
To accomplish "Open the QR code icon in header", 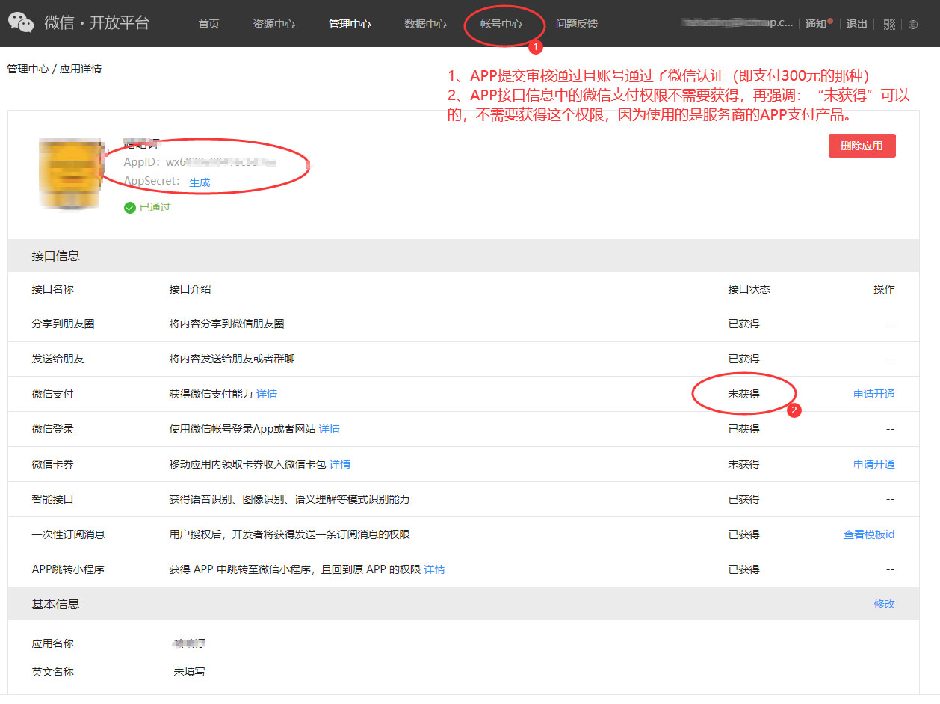I will (889, 24).
